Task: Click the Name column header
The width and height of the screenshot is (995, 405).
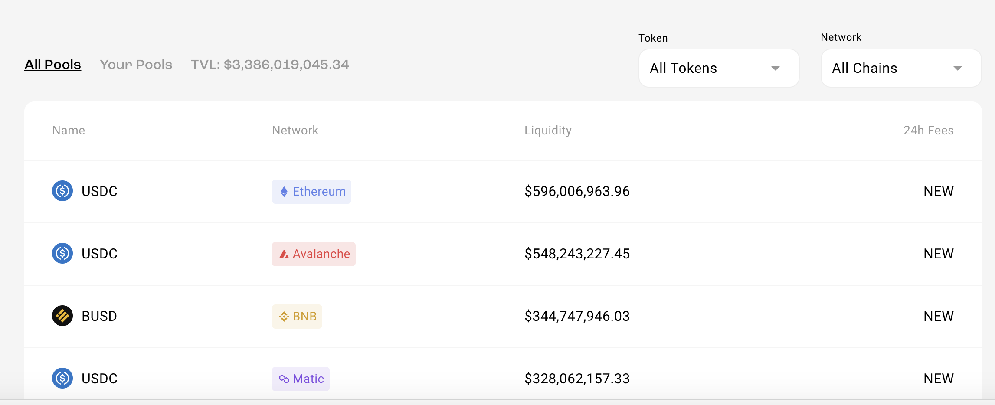Action: (x=69, y=131)
